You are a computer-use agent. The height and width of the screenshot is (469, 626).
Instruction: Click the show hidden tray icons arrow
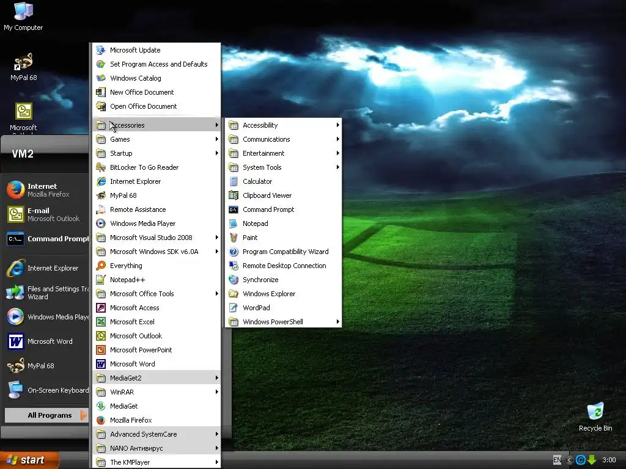point(570,460)
